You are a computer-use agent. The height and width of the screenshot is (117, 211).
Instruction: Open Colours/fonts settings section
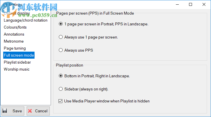pos(15,27)
